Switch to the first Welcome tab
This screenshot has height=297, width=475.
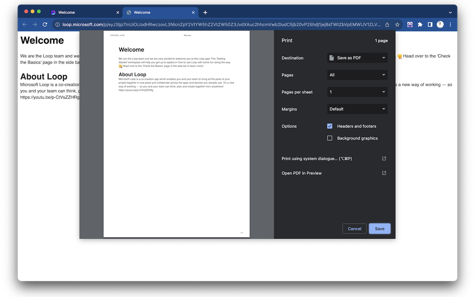pyautogui.click(x=85, y=12)
